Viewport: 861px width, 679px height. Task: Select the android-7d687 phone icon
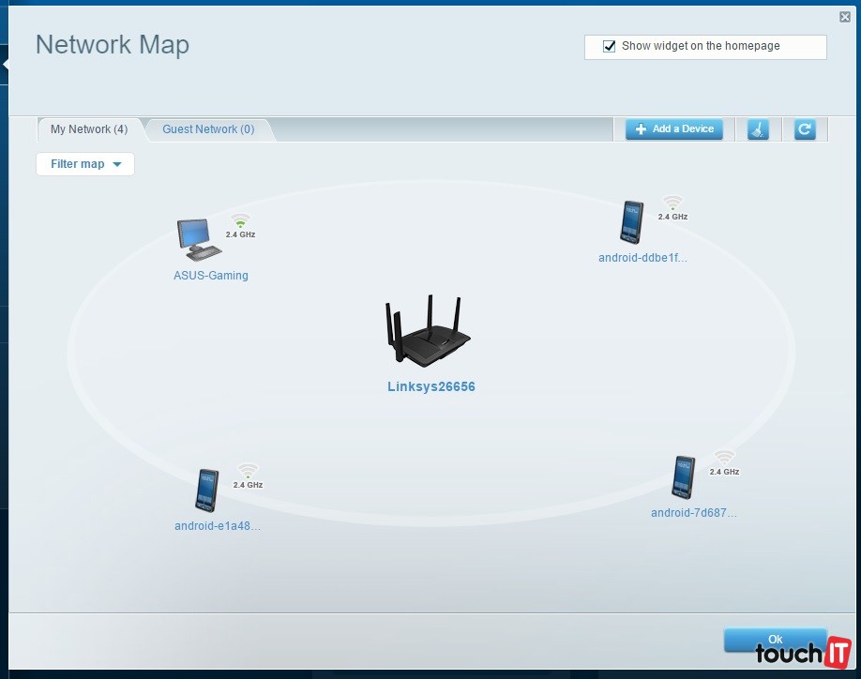[x=684, y=477]
